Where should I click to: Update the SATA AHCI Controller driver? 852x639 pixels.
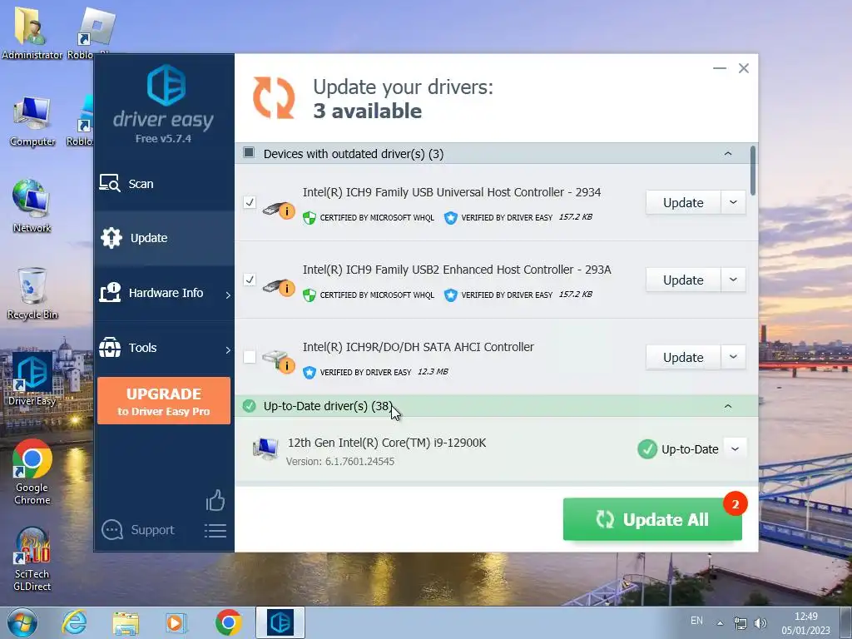click(683, 358)
